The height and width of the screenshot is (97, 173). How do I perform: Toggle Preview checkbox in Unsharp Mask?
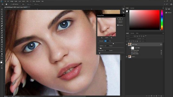118,25
